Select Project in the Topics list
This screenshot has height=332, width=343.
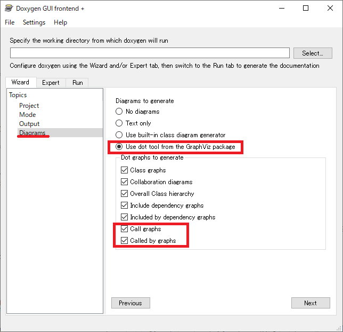(29, 106)
